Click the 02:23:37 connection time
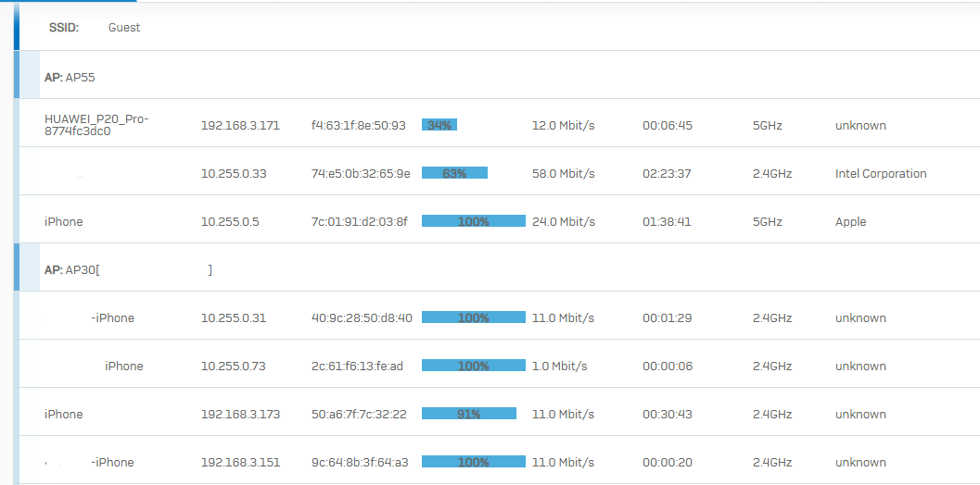980x485 pixels. [667, 174]
